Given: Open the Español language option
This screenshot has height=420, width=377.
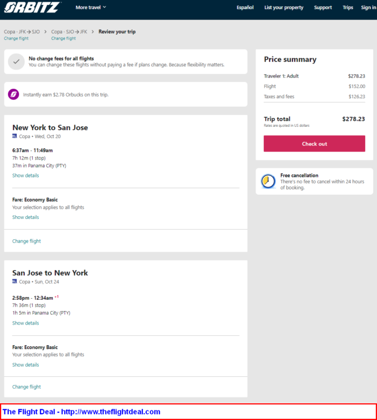Looking at the screenshot, I should click(245, 7).
